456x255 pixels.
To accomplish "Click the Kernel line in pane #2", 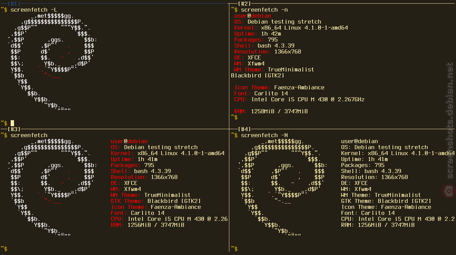I will [291, 28].
